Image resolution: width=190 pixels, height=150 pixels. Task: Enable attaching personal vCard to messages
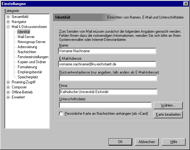click(61, 113)
